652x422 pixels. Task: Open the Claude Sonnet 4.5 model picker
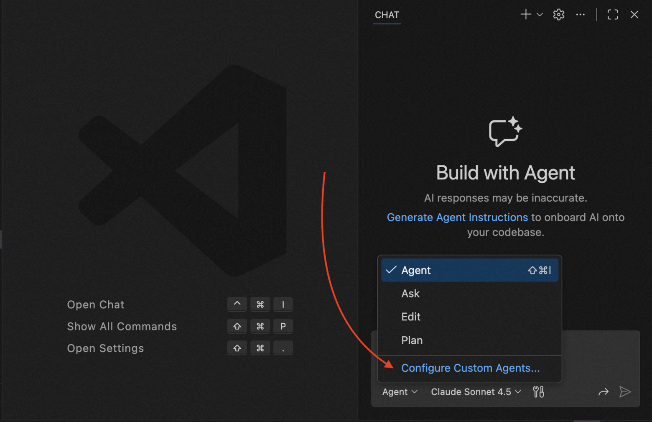click(x=475, y=392)
